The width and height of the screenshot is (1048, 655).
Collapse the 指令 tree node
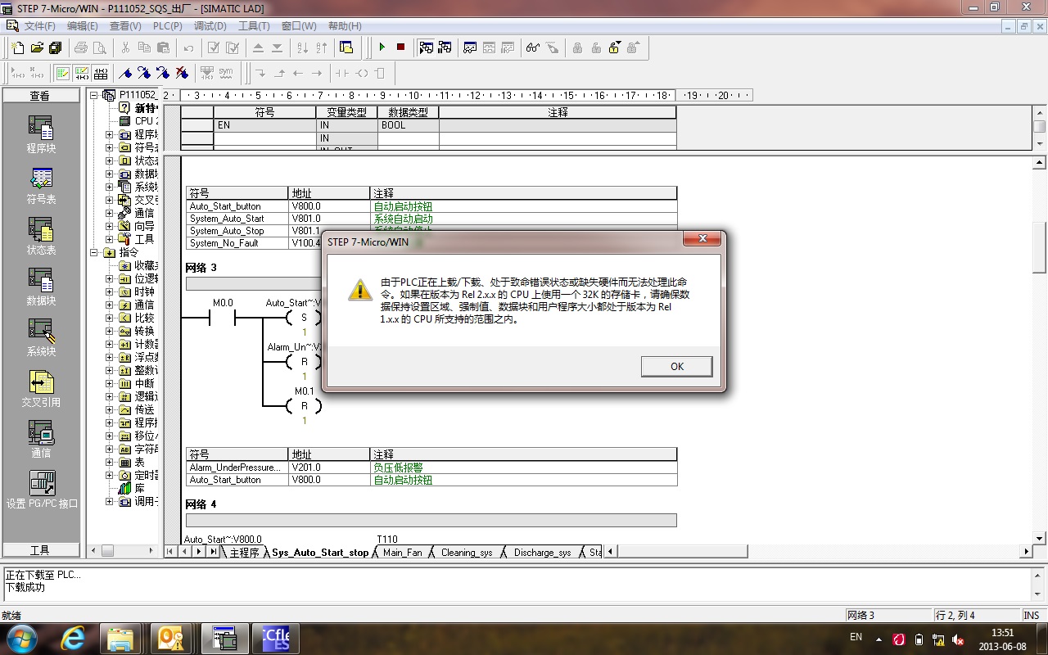pos(95,252)
